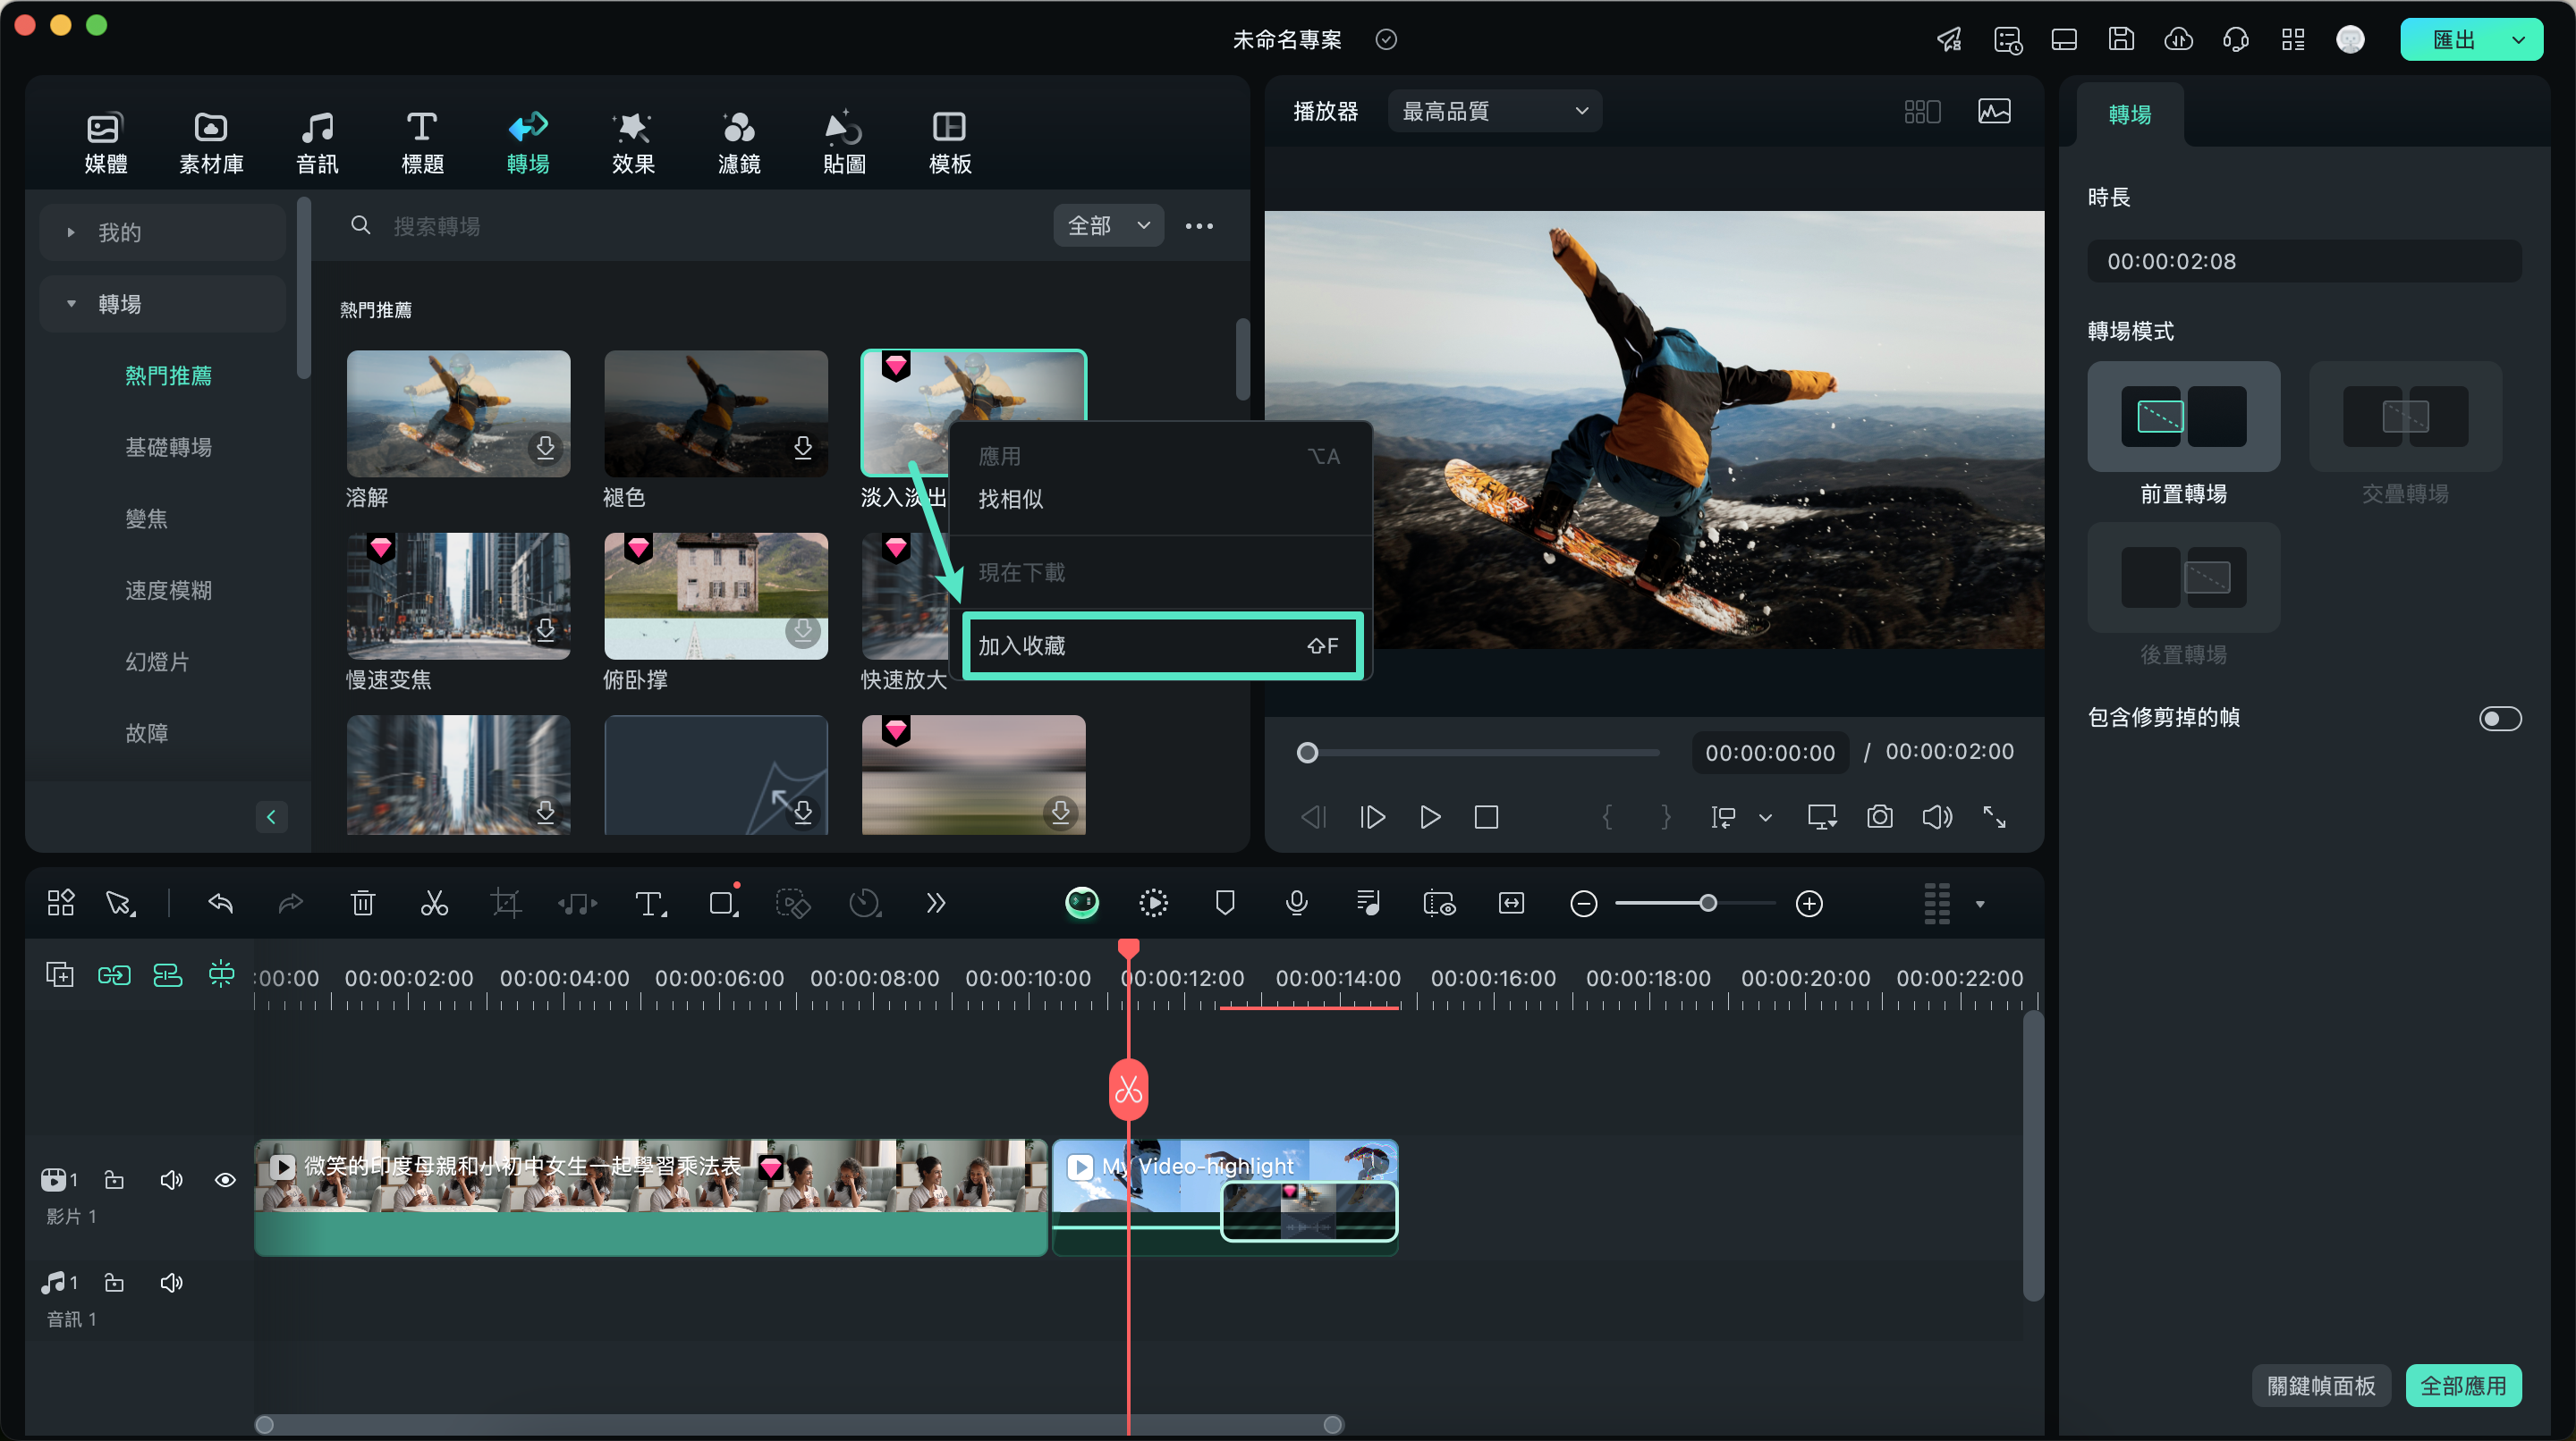Select 後置轉場 transition mode
Viewport: 2576px width, 1441px height.
pyautogui.click(x=2183, y=577)
